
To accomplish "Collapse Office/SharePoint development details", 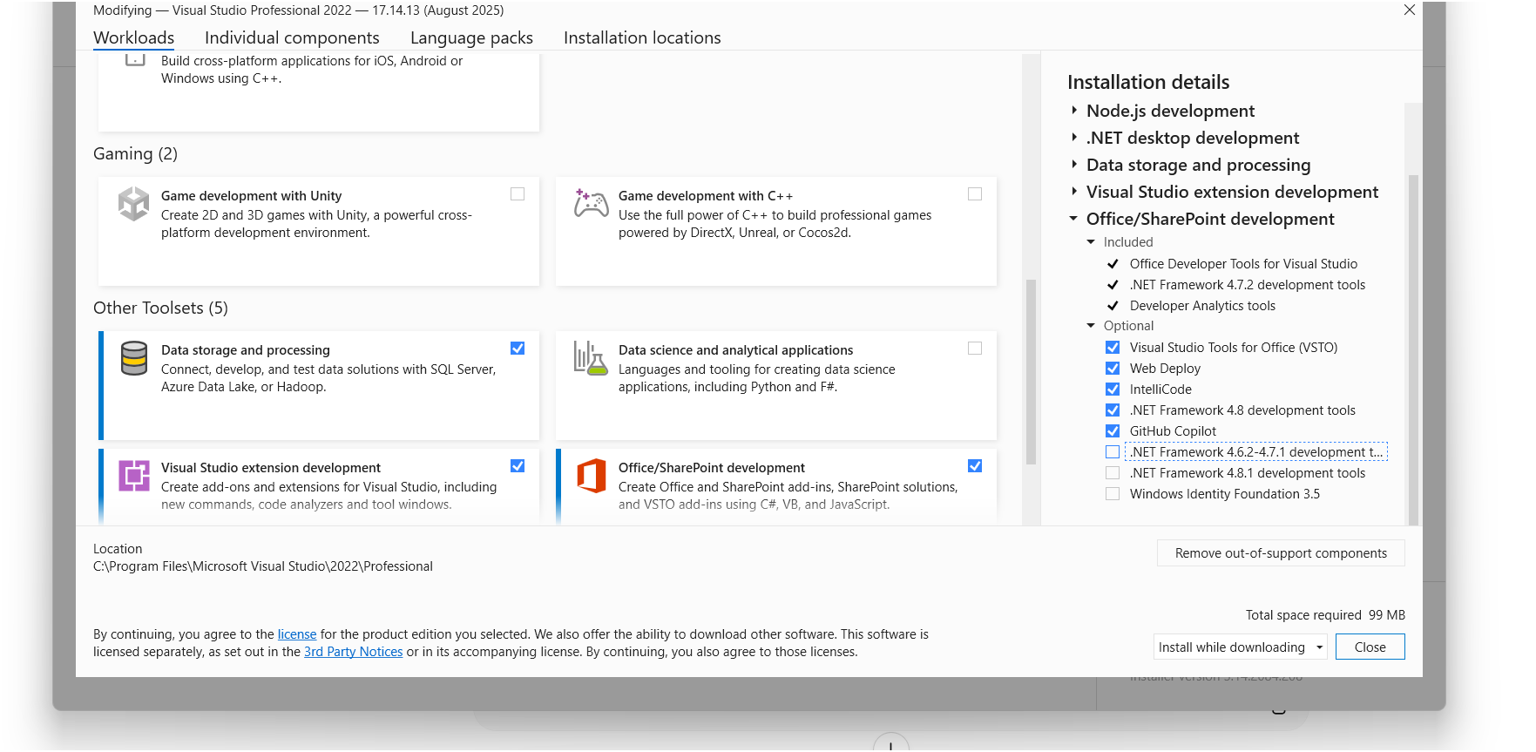I will [1074, 219].
